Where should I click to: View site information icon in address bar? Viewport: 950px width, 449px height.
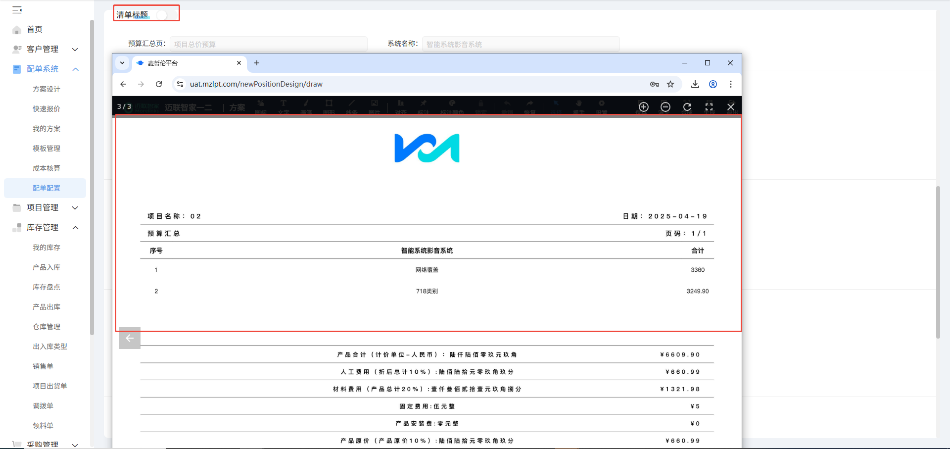point(180,84)
